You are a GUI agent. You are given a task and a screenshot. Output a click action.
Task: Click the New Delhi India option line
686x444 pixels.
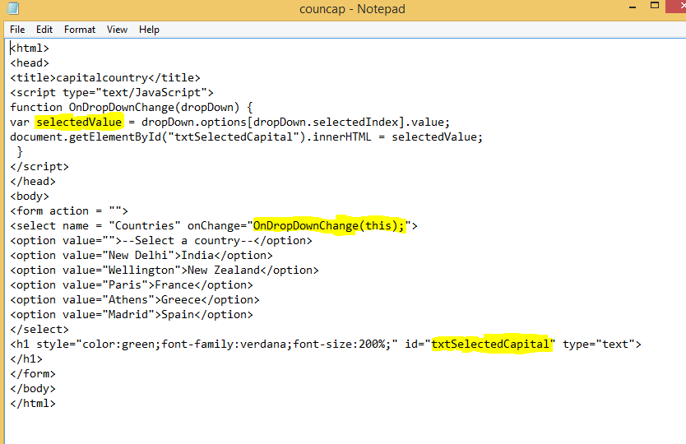(x=141, y=256)
